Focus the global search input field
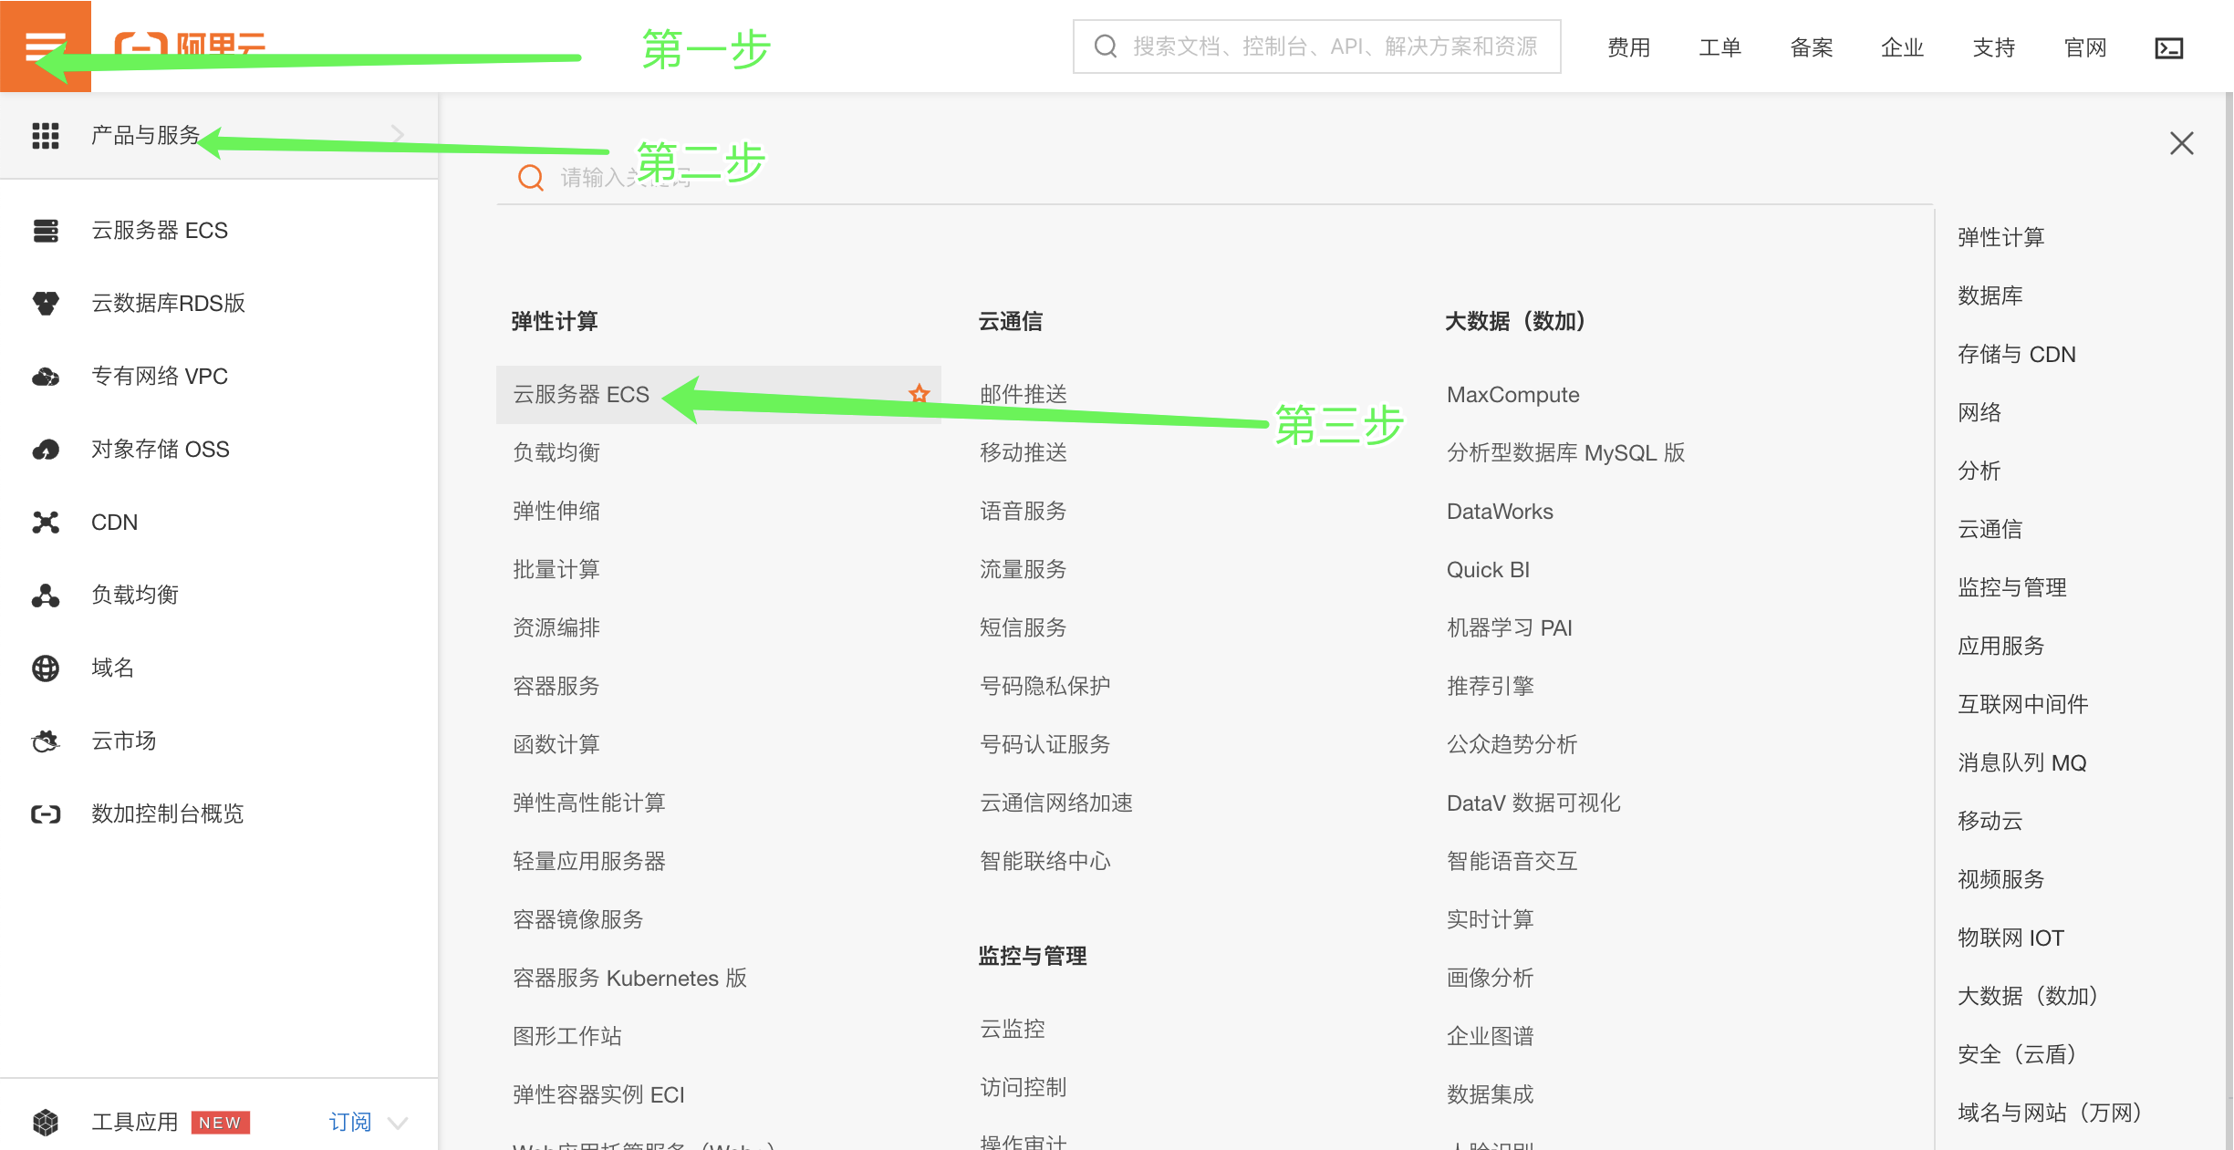Viewport: 2234px width, 1150px height. (x=1316, y=47)
